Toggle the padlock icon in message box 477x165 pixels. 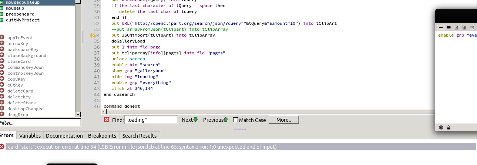coord(449,128)
